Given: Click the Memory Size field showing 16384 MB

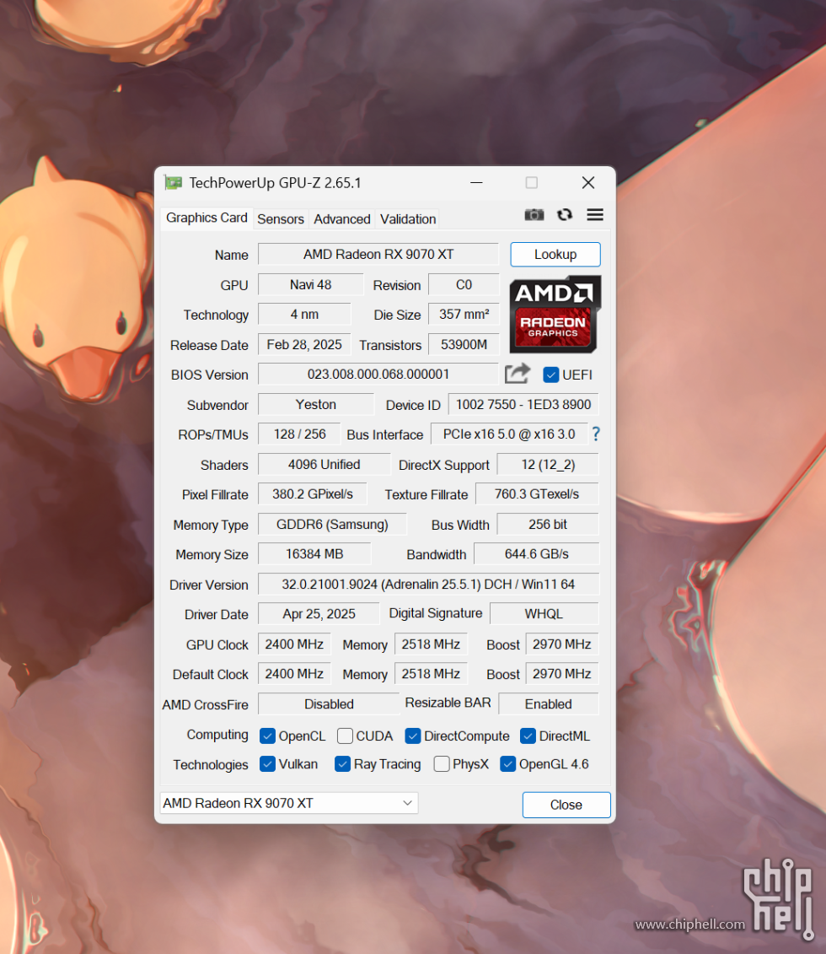Looking at the screenshot, I should (x=314, y=554).
